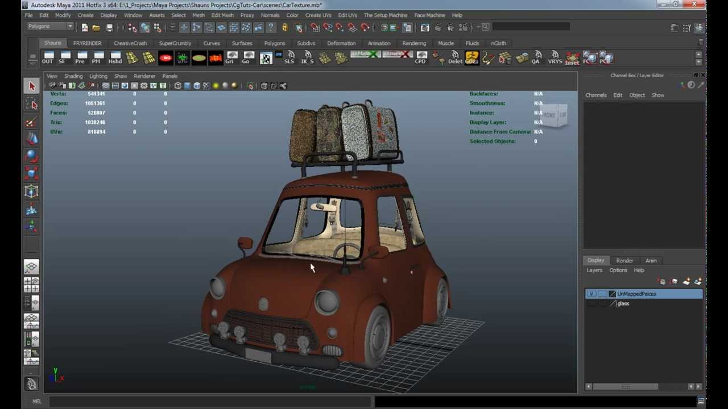
Task: Toggle visibility of UnMappedPeices layer
Action: [x=591, y=294]
